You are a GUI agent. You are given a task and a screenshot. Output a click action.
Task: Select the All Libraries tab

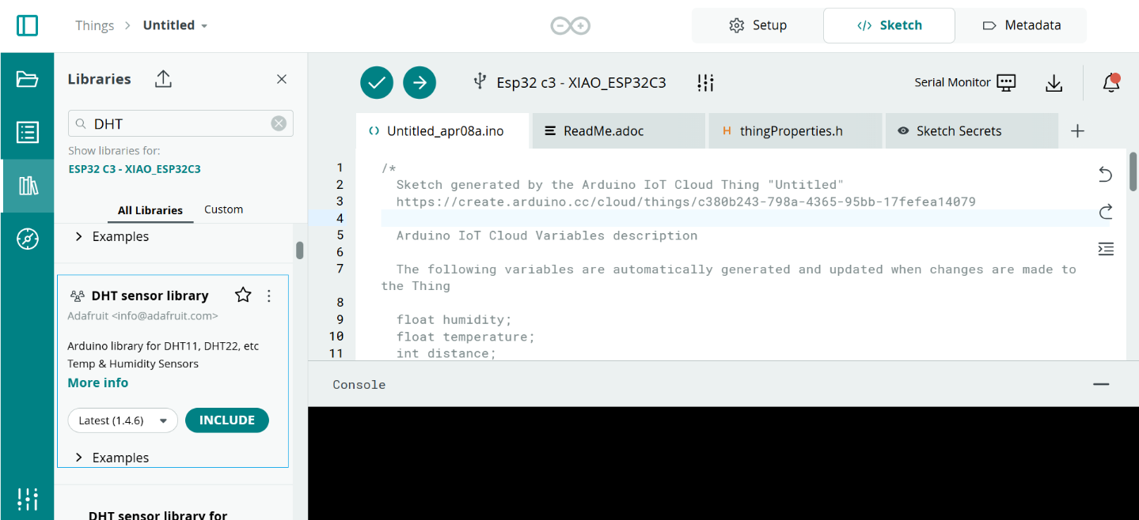click(150, 210)
